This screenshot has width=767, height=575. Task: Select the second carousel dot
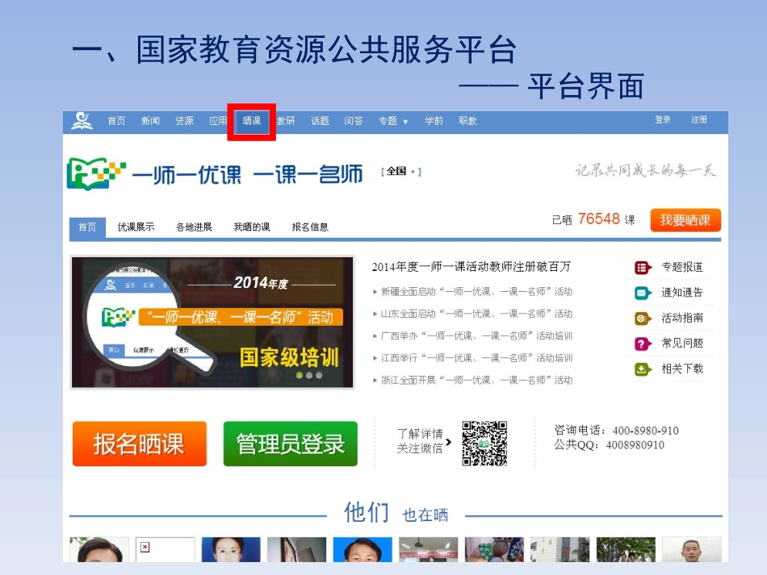[x=309, y=375]
